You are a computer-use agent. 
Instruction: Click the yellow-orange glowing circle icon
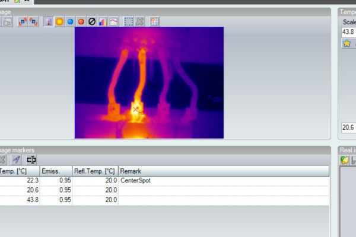point(59,22)
